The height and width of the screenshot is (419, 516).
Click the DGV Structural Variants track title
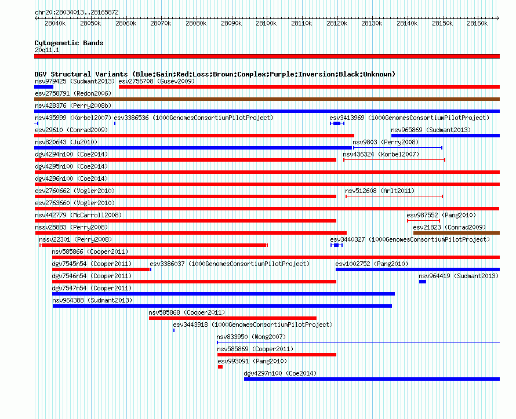coord(215,74)
